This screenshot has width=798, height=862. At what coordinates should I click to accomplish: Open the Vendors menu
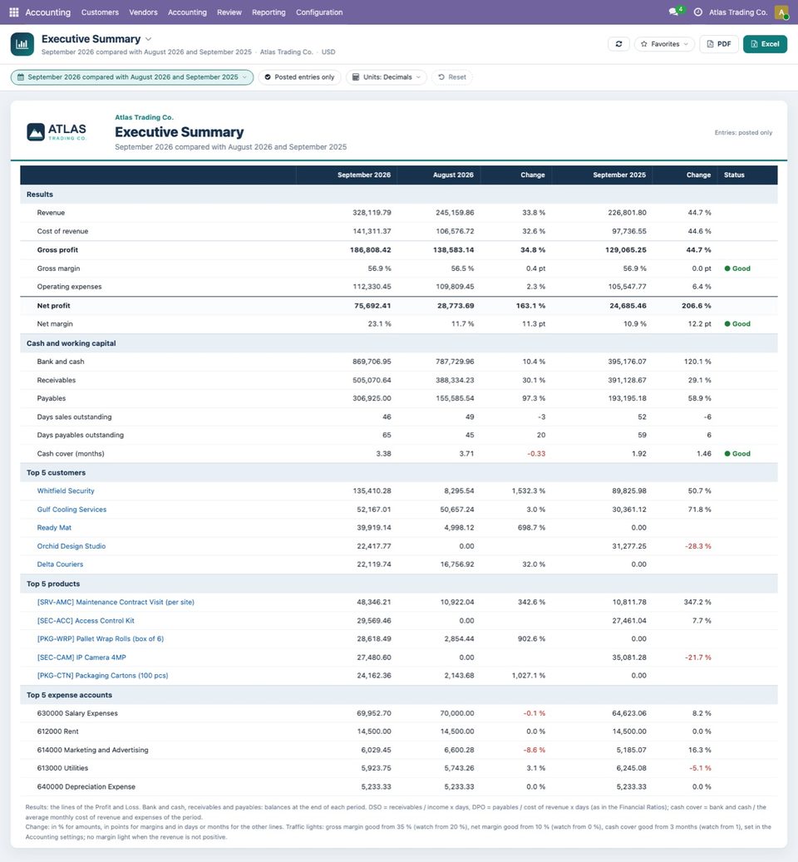point(144,12)
